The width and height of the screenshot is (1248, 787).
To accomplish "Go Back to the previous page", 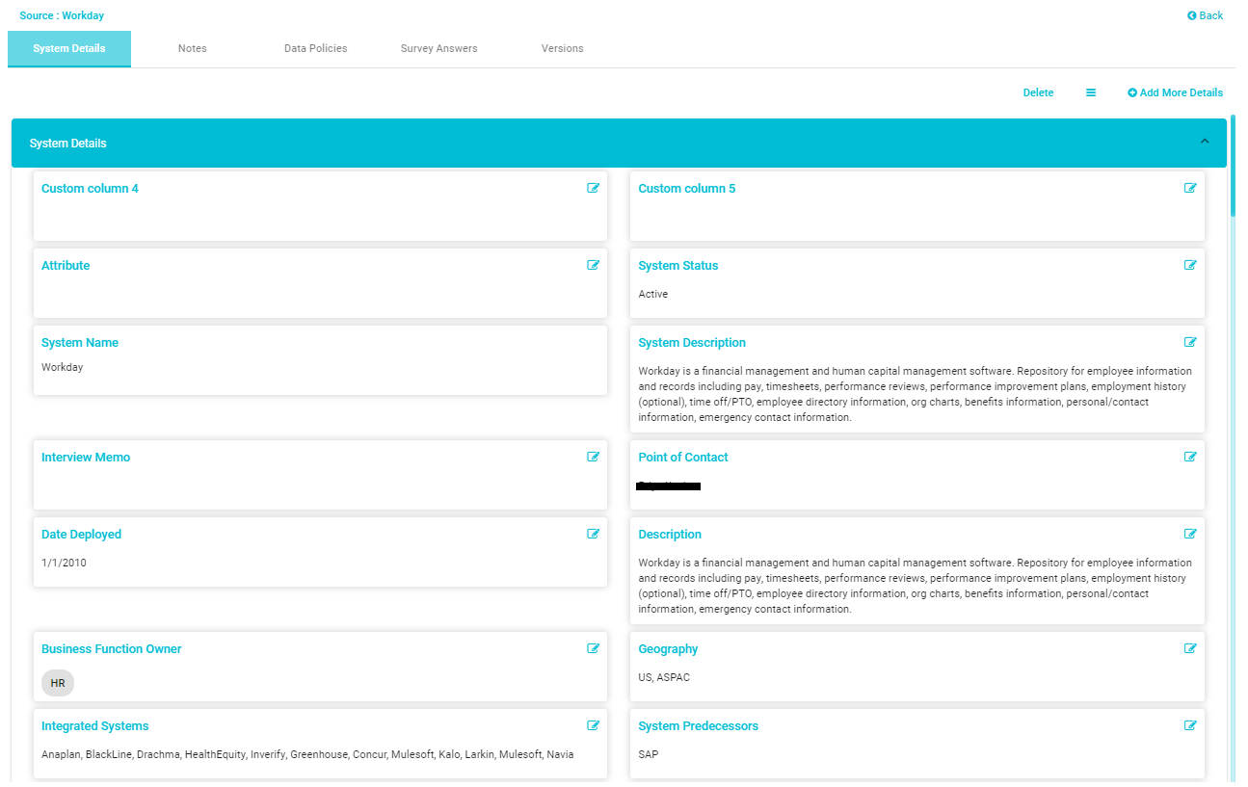I will (x=1206, y=15).
